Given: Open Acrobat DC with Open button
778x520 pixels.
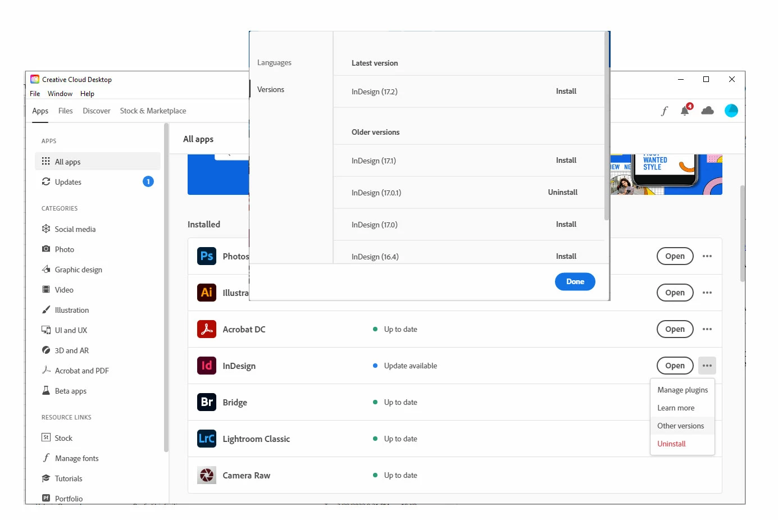Looking at the screenshot, I should pos(675,329).
